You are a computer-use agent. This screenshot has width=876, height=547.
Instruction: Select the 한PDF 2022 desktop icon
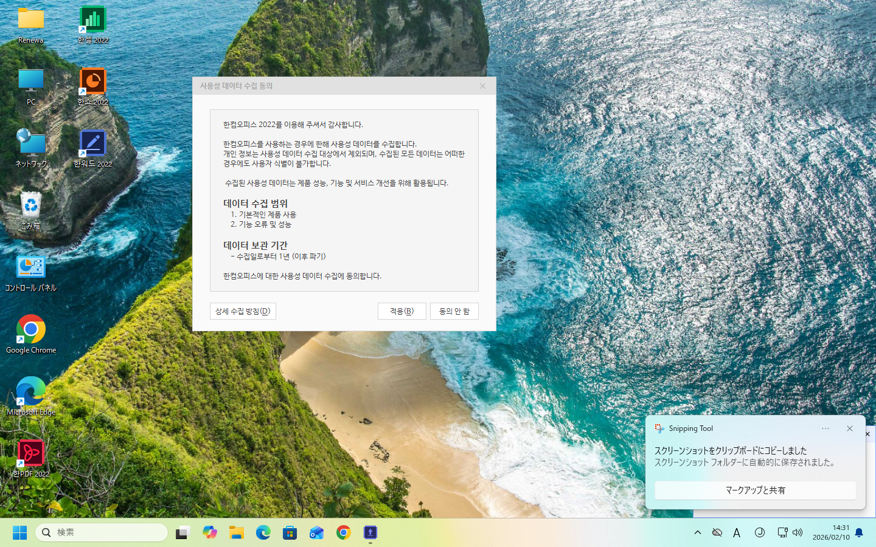click(31, 455)
